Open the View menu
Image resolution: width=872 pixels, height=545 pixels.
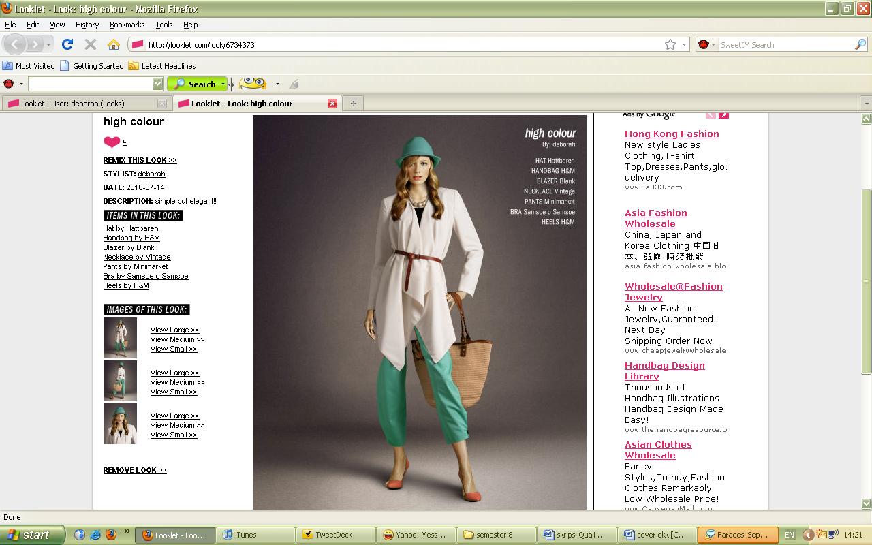57,25
